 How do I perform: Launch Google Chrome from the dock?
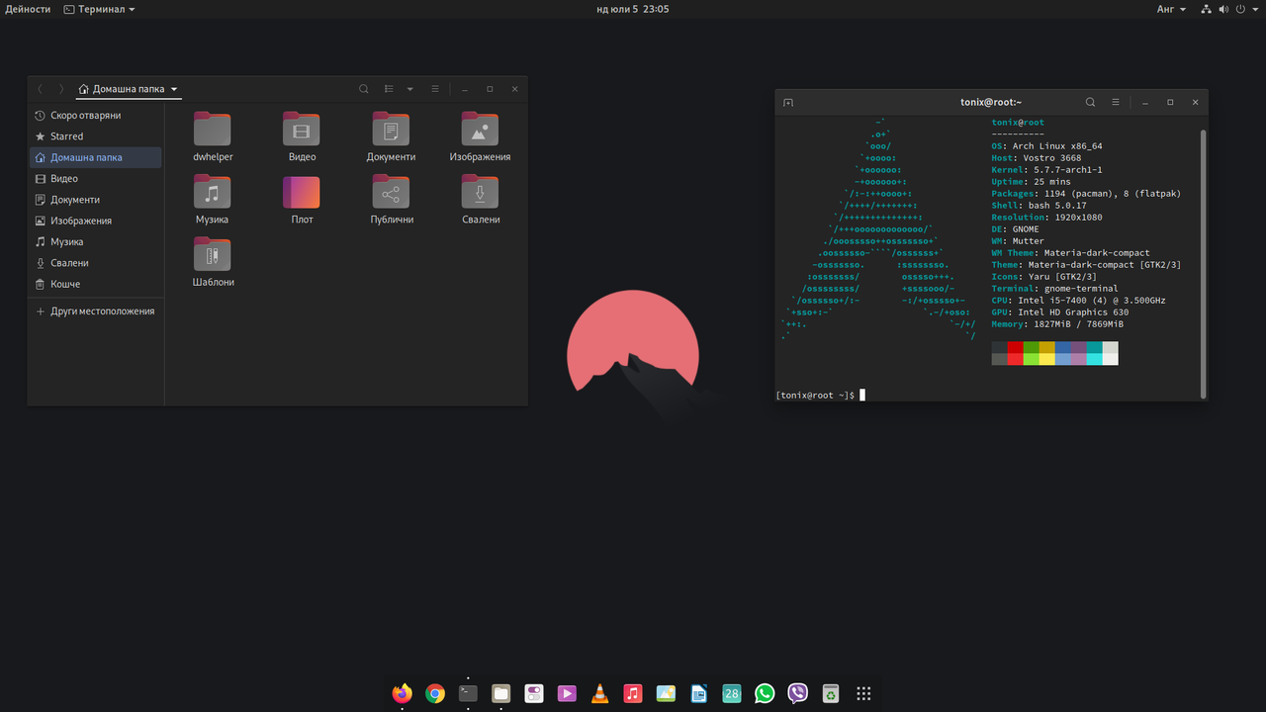point(435,693)
